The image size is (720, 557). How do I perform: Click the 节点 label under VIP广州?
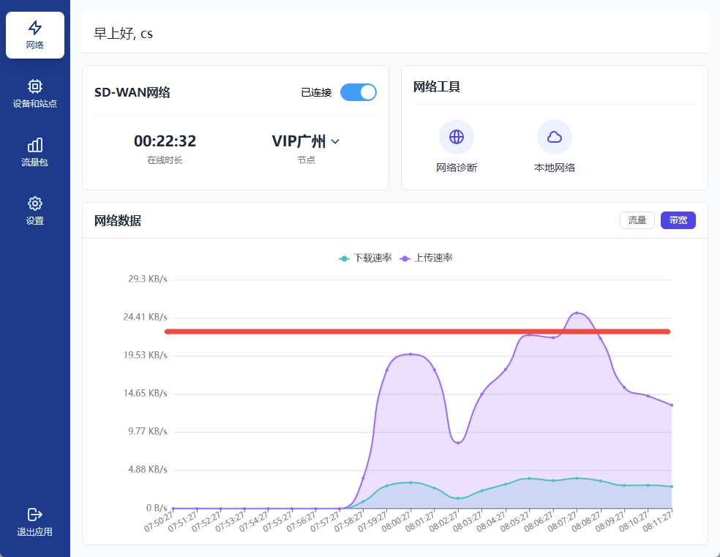[306, 160]
